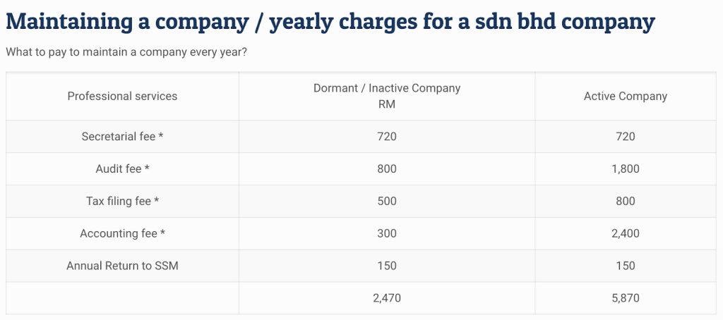Click the active Annual Return value 150
The width and height of the screenshot is (723, 320).
click(x=625, y=266)
